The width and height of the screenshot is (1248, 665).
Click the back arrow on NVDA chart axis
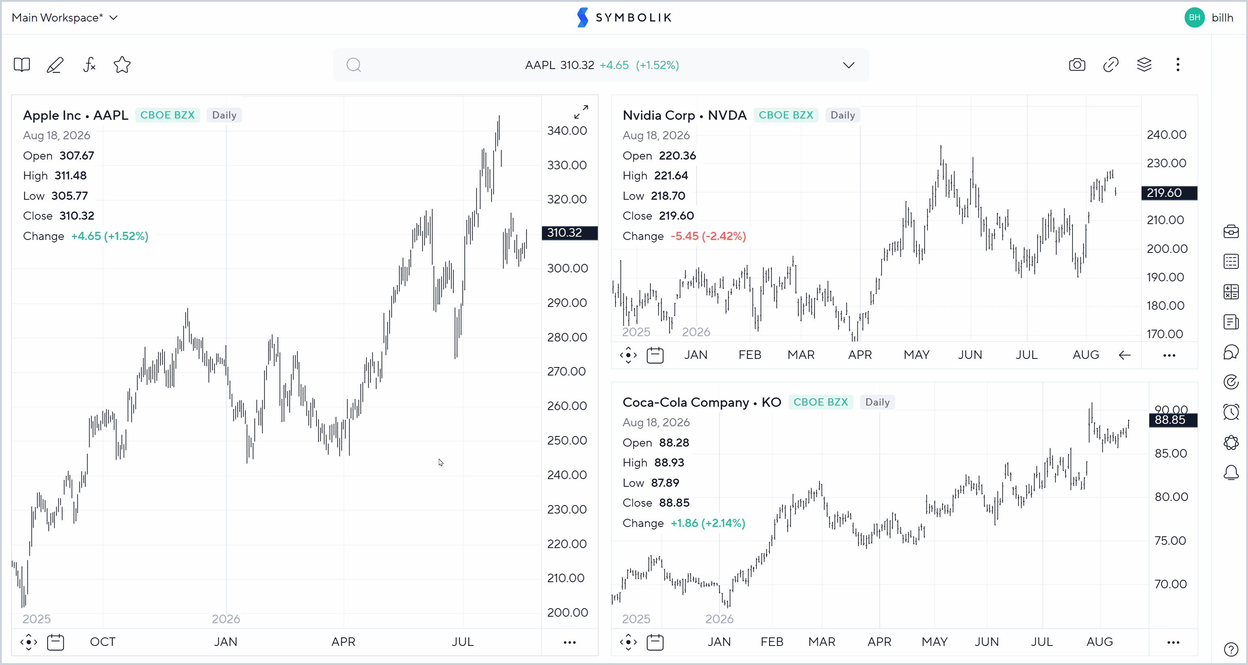coord(1124,356)
